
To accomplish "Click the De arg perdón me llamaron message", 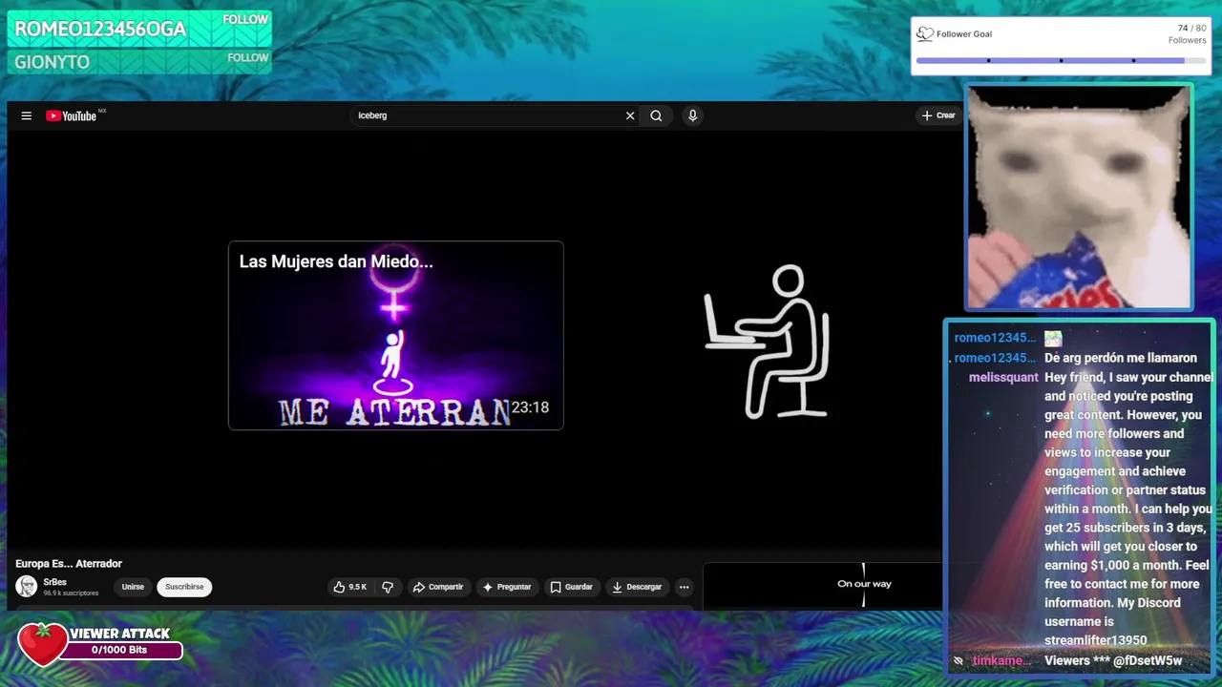I will pos(1120,358).
